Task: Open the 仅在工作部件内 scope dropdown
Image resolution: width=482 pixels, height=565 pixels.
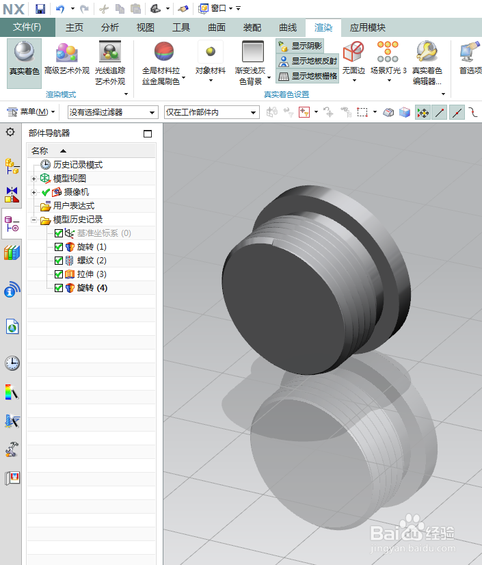Action: [x=211, y=112]
